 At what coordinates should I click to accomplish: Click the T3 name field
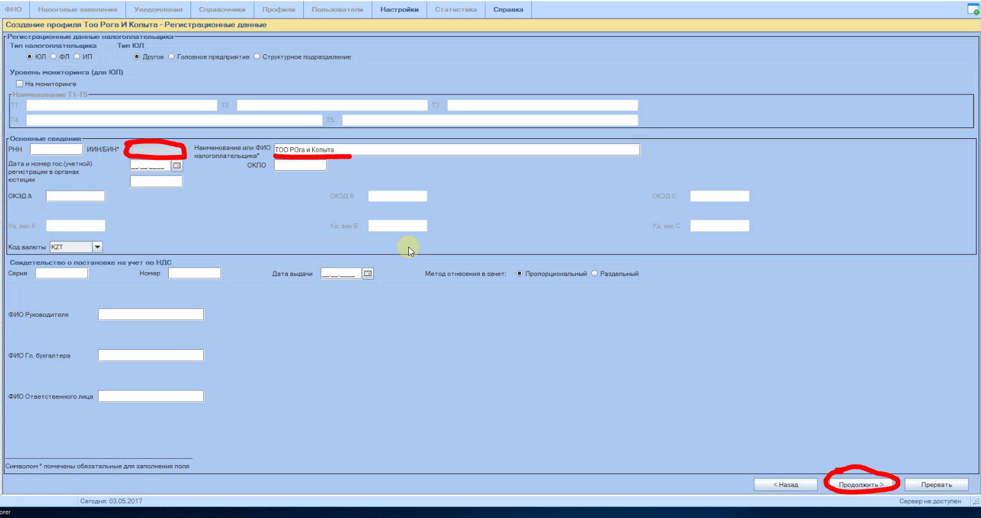coord(543,105)
